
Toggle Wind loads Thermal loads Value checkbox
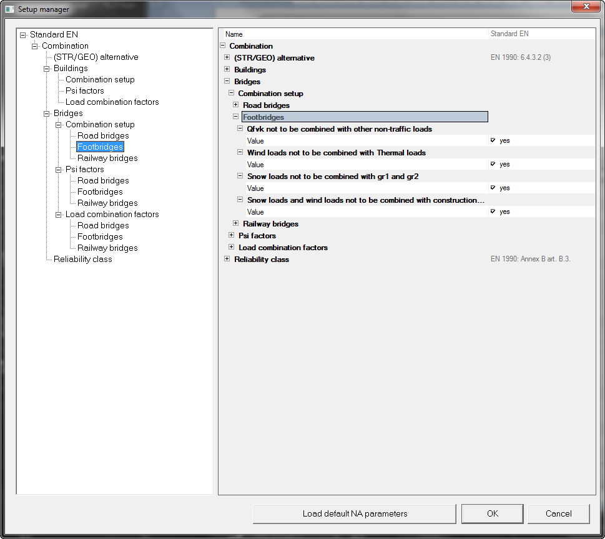pos(493,164)
